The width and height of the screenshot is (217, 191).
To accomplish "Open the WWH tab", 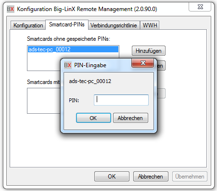I will 150,25.
